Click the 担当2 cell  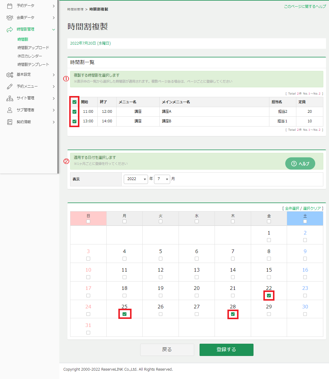point(283,112)
